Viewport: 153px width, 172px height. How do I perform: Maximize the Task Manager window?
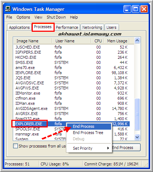pyautogui.click(x=136, y=9)
